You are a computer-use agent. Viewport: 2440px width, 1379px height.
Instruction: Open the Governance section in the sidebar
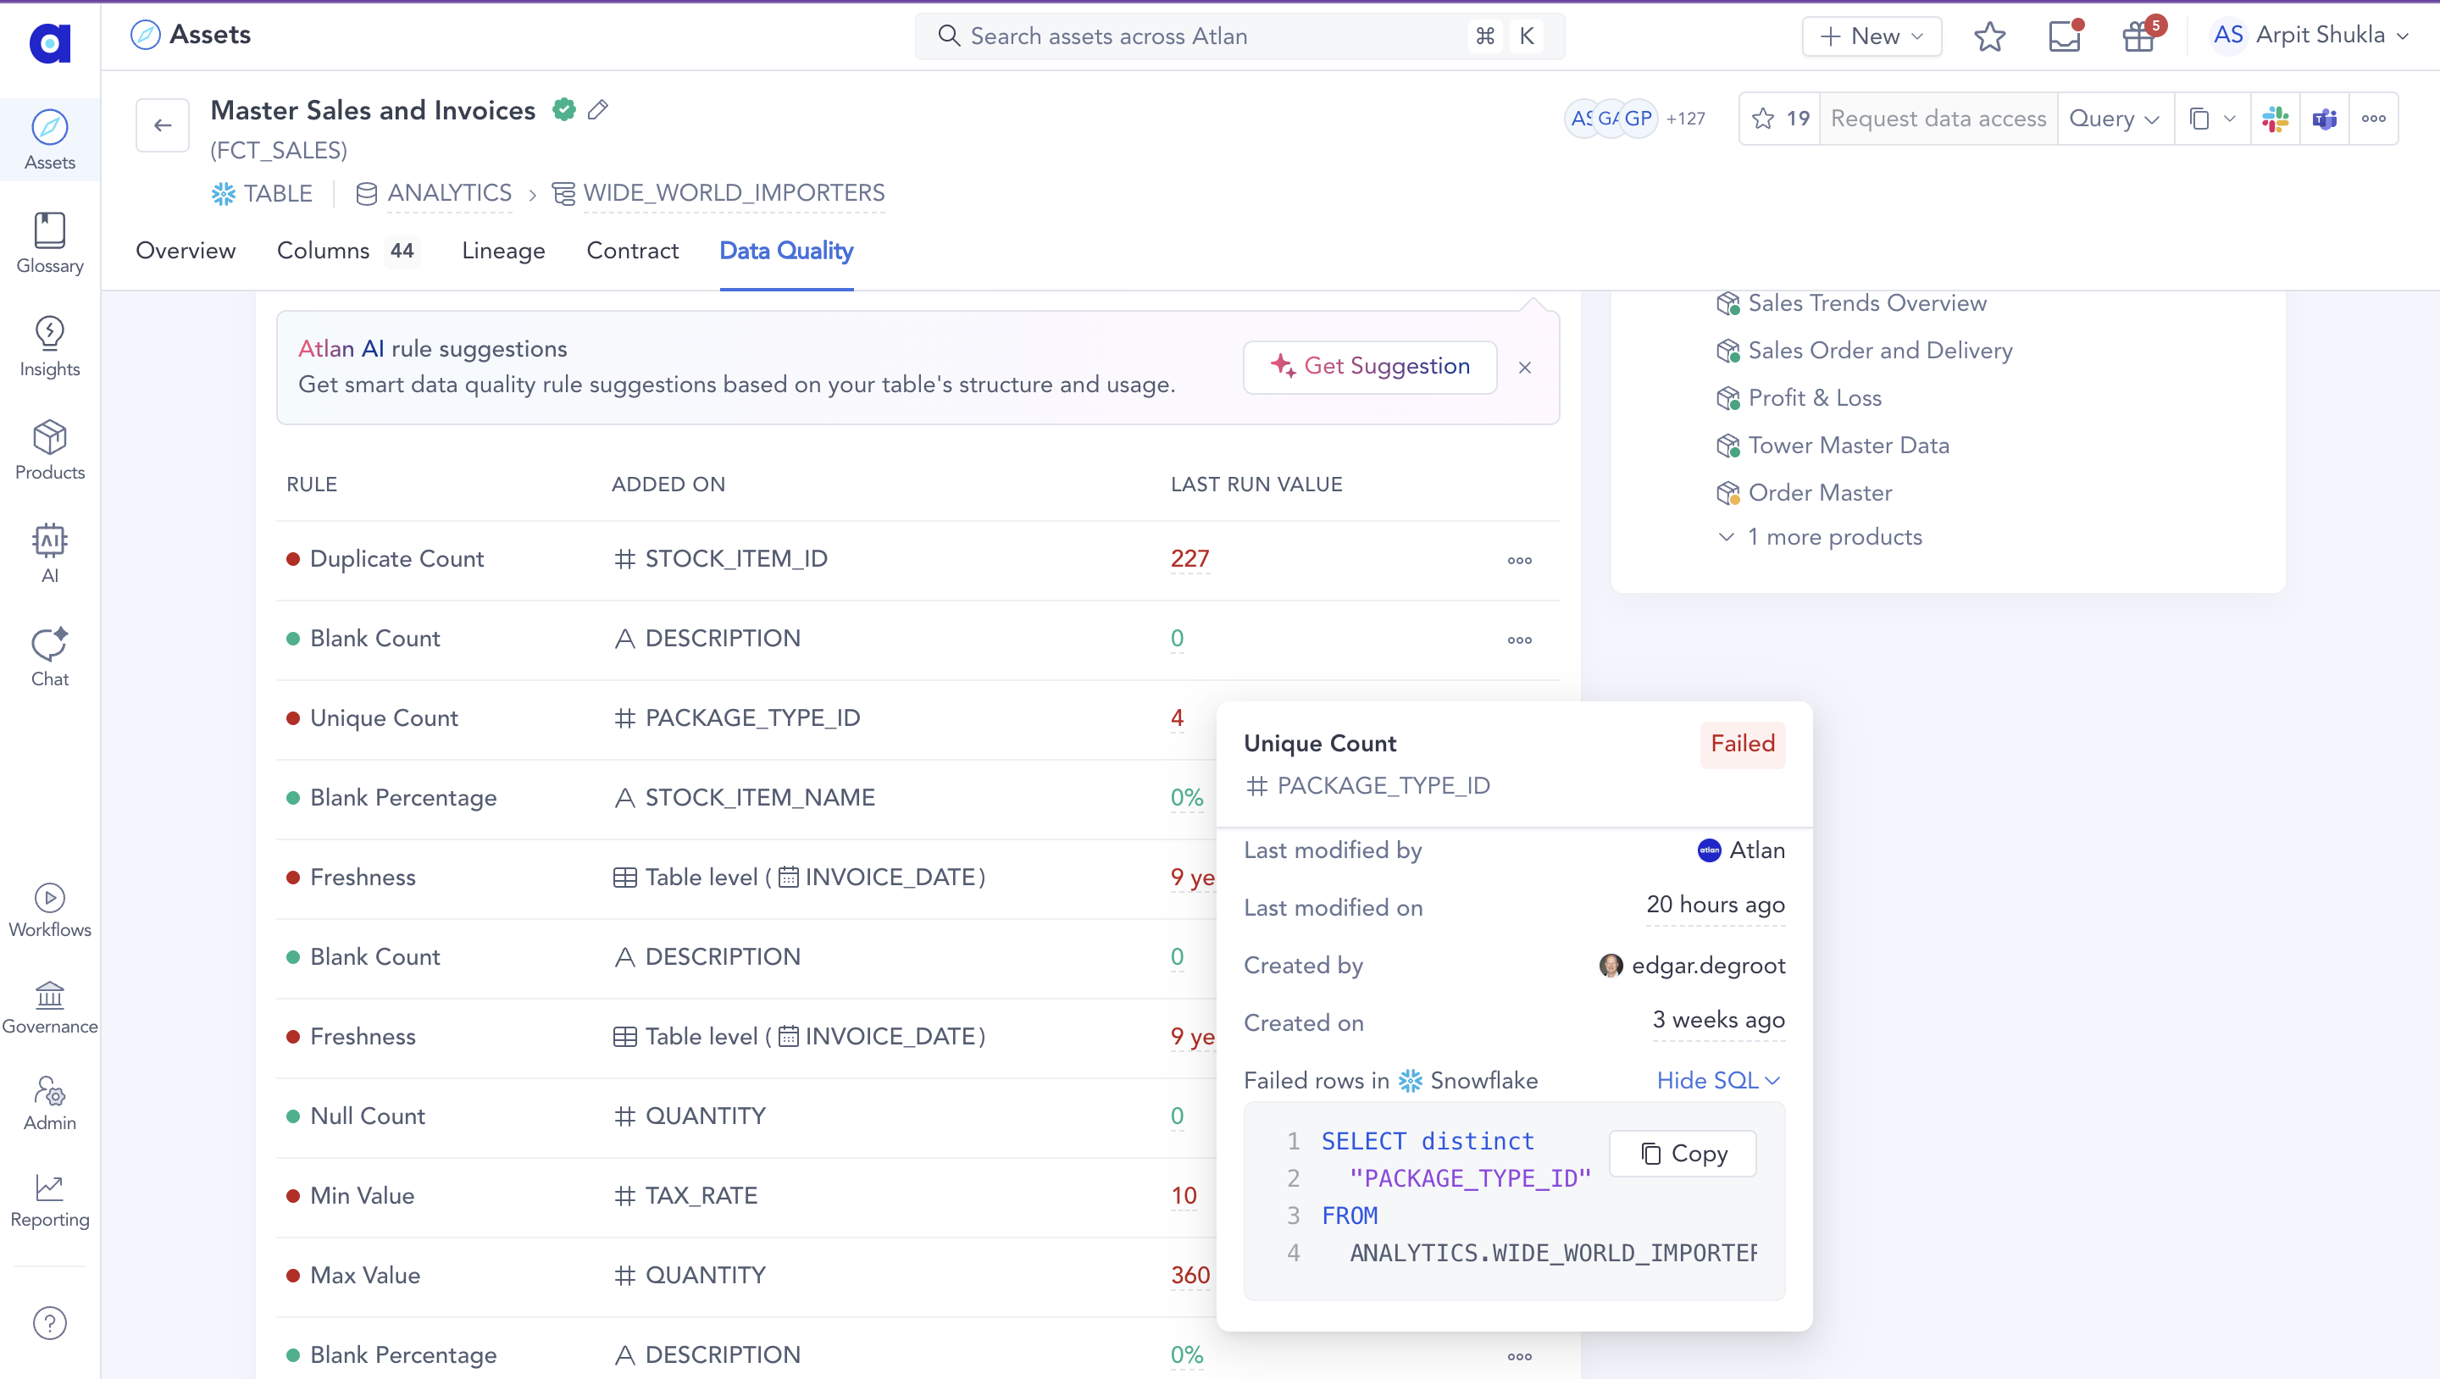(x=49, y=1007)
